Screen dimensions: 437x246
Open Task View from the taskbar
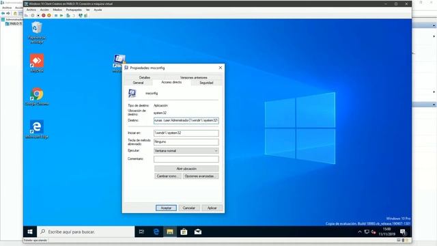[x=141, y=232]
